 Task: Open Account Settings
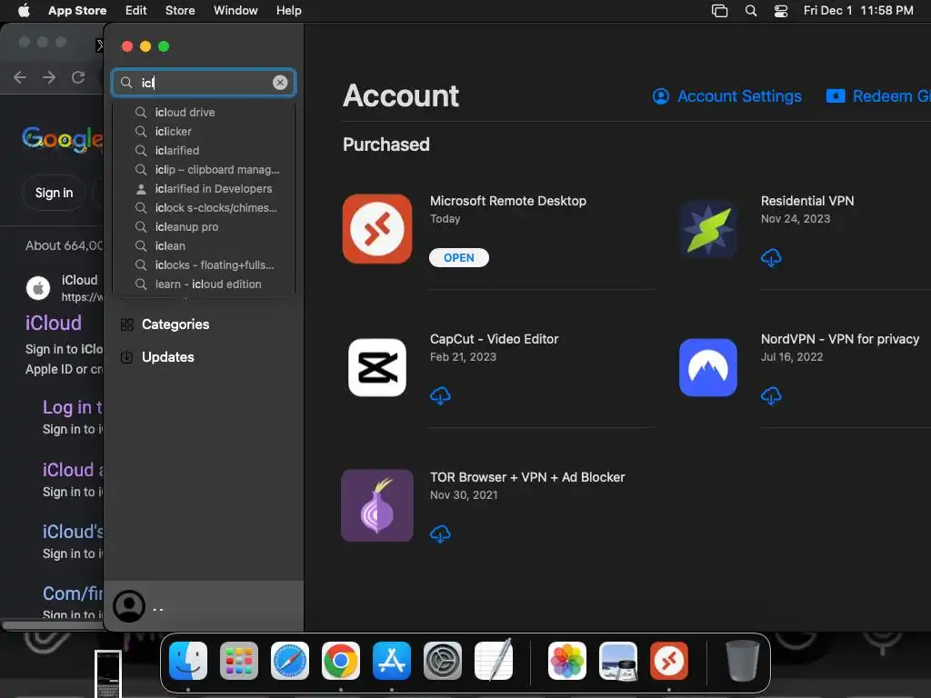726,96
